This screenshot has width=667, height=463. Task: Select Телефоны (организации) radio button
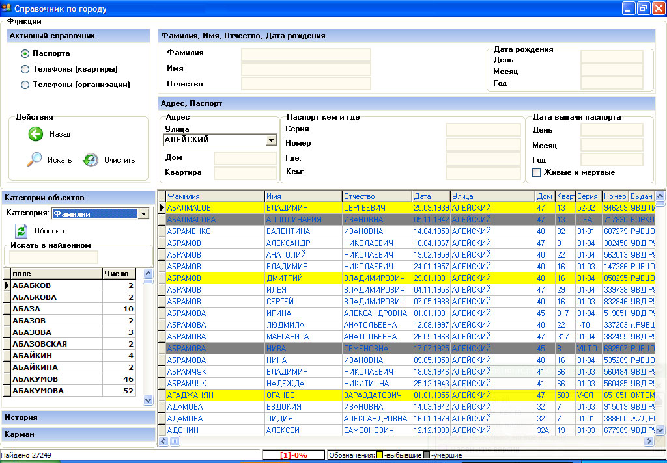point(25,85)
